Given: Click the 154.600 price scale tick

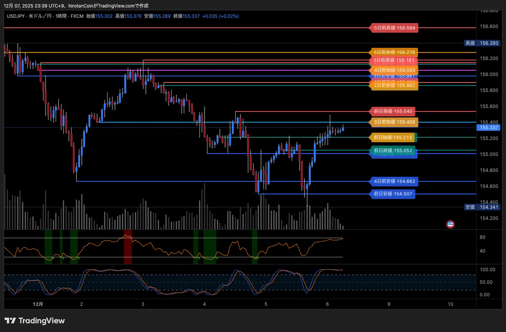Looking at the screenshot, I should point(488,186).
